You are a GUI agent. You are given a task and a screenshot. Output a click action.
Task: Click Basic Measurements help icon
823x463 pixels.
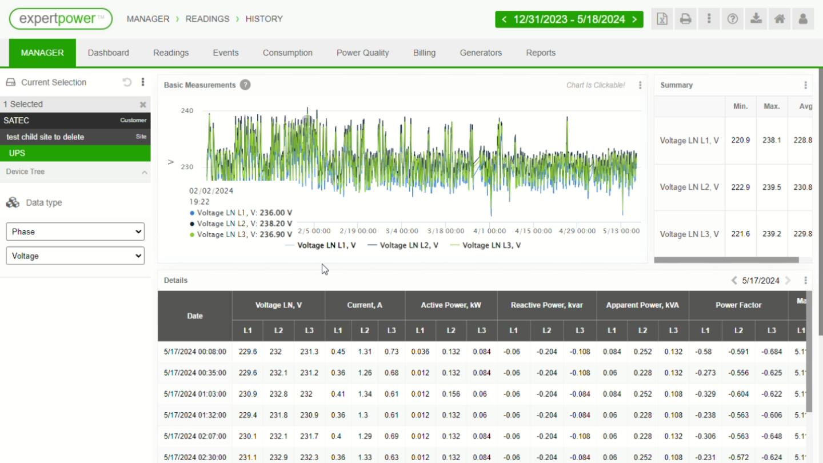tap(245, 85)
